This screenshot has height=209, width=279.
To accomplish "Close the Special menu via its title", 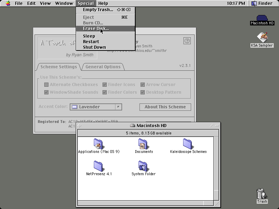I will click(86, 3).
